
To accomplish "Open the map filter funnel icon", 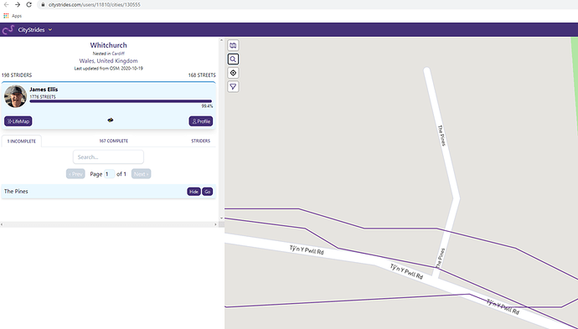I will (233, 86).
